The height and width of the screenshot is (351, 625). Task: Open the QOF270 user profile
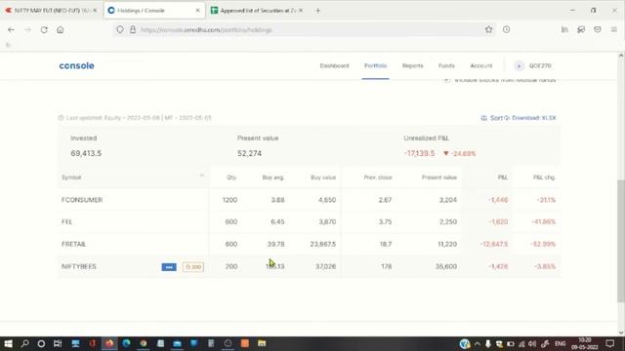click(533, 66)
